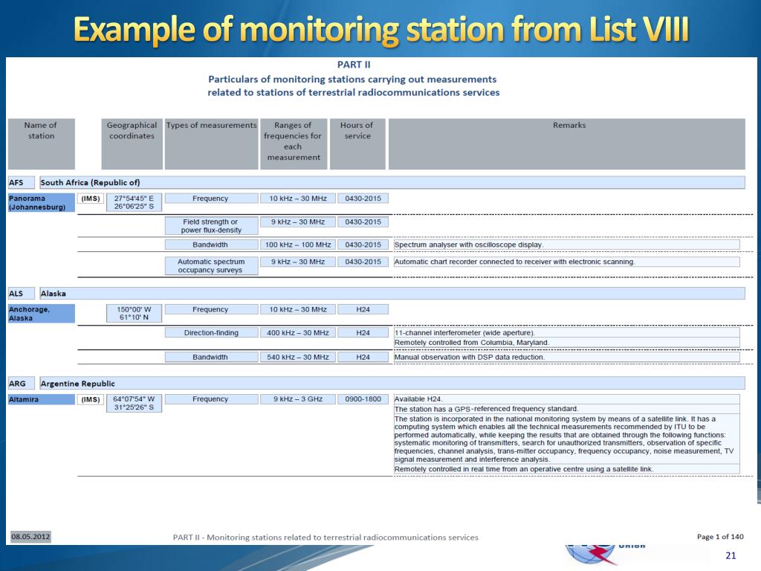This screenshot has height=571, width=761.
Task: Click '10 kHz – 30 MHz' in Anchorage row
Action: (x=298, y=309)
